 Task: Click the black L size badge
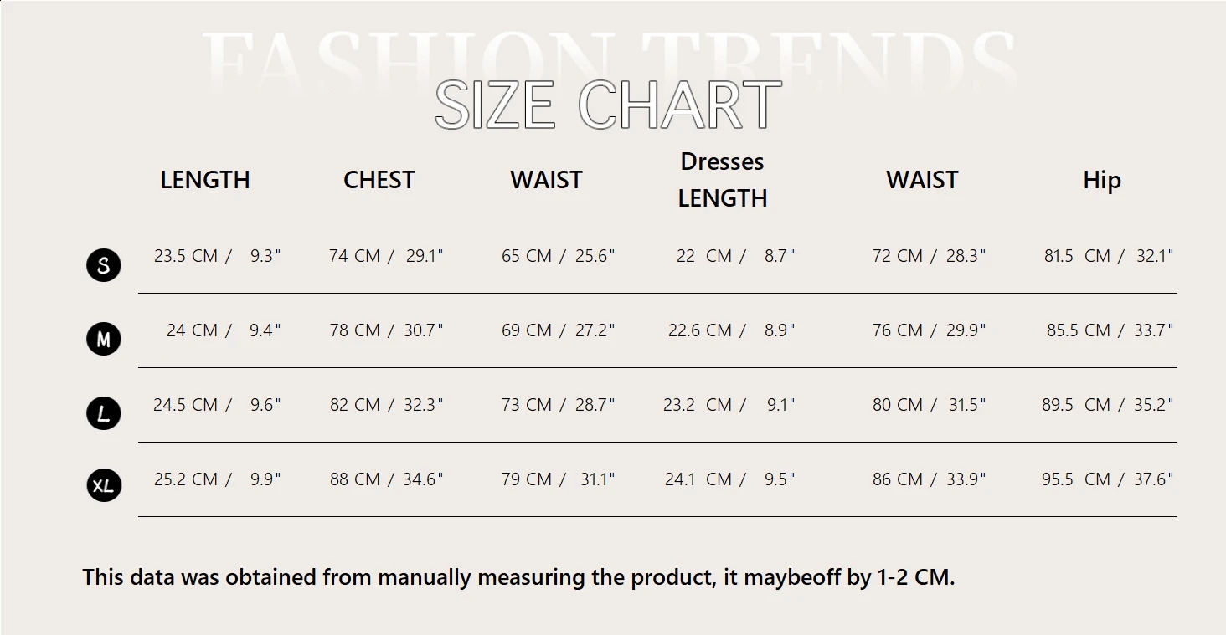[104, 413]
